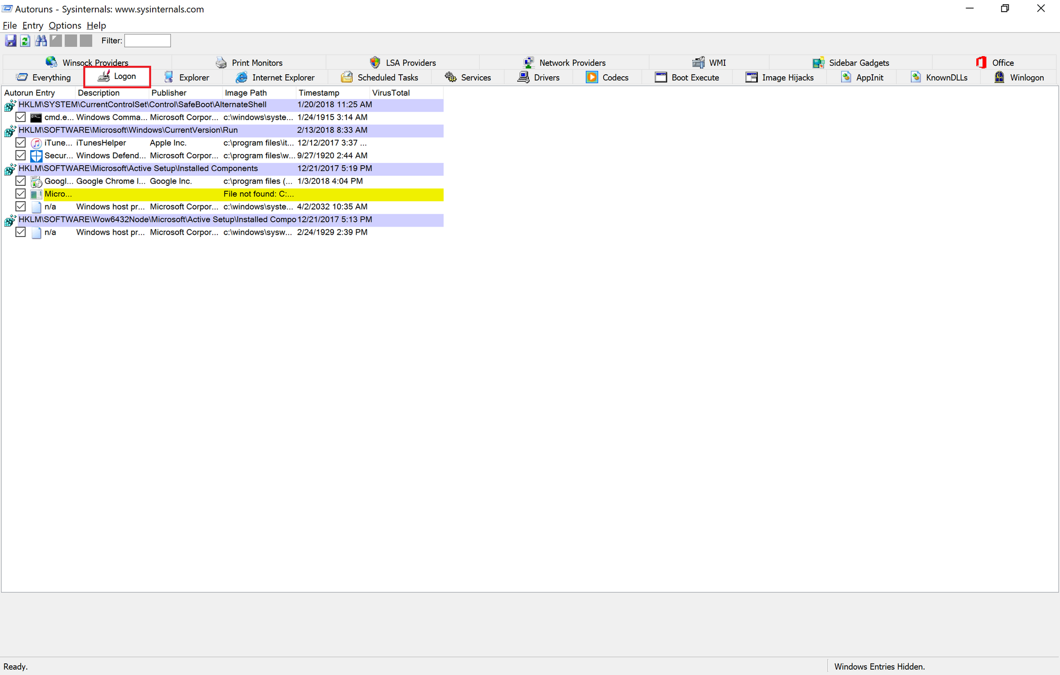Switch to the Winlogon tab
The width and height of the screenshot is (1060, 675).
(1019, 77)
